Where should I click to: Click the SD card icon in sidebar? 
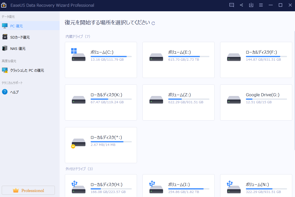pyautogui.click(x=5, y=37)
